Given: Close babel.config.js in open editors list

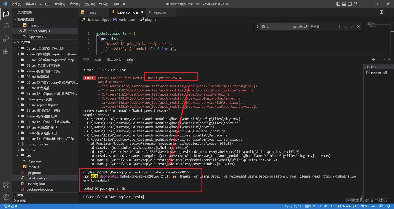Looking at the screenshot, I should pos(20,31).
